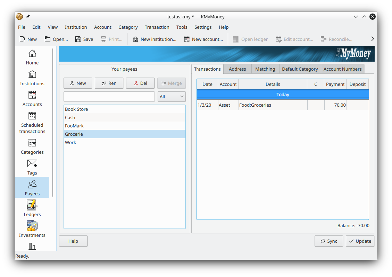The height and width of the screenshot is (277, 392).
Task: Expand the All payee filter dropdown
Action: coord(172,97)
